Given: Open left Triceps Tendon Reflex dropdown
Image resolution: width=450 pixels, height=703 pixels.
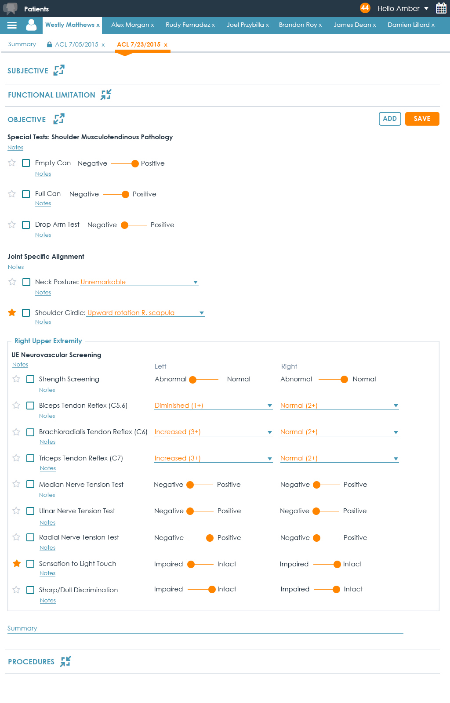Looking at the screenshot, I should 214,458.
